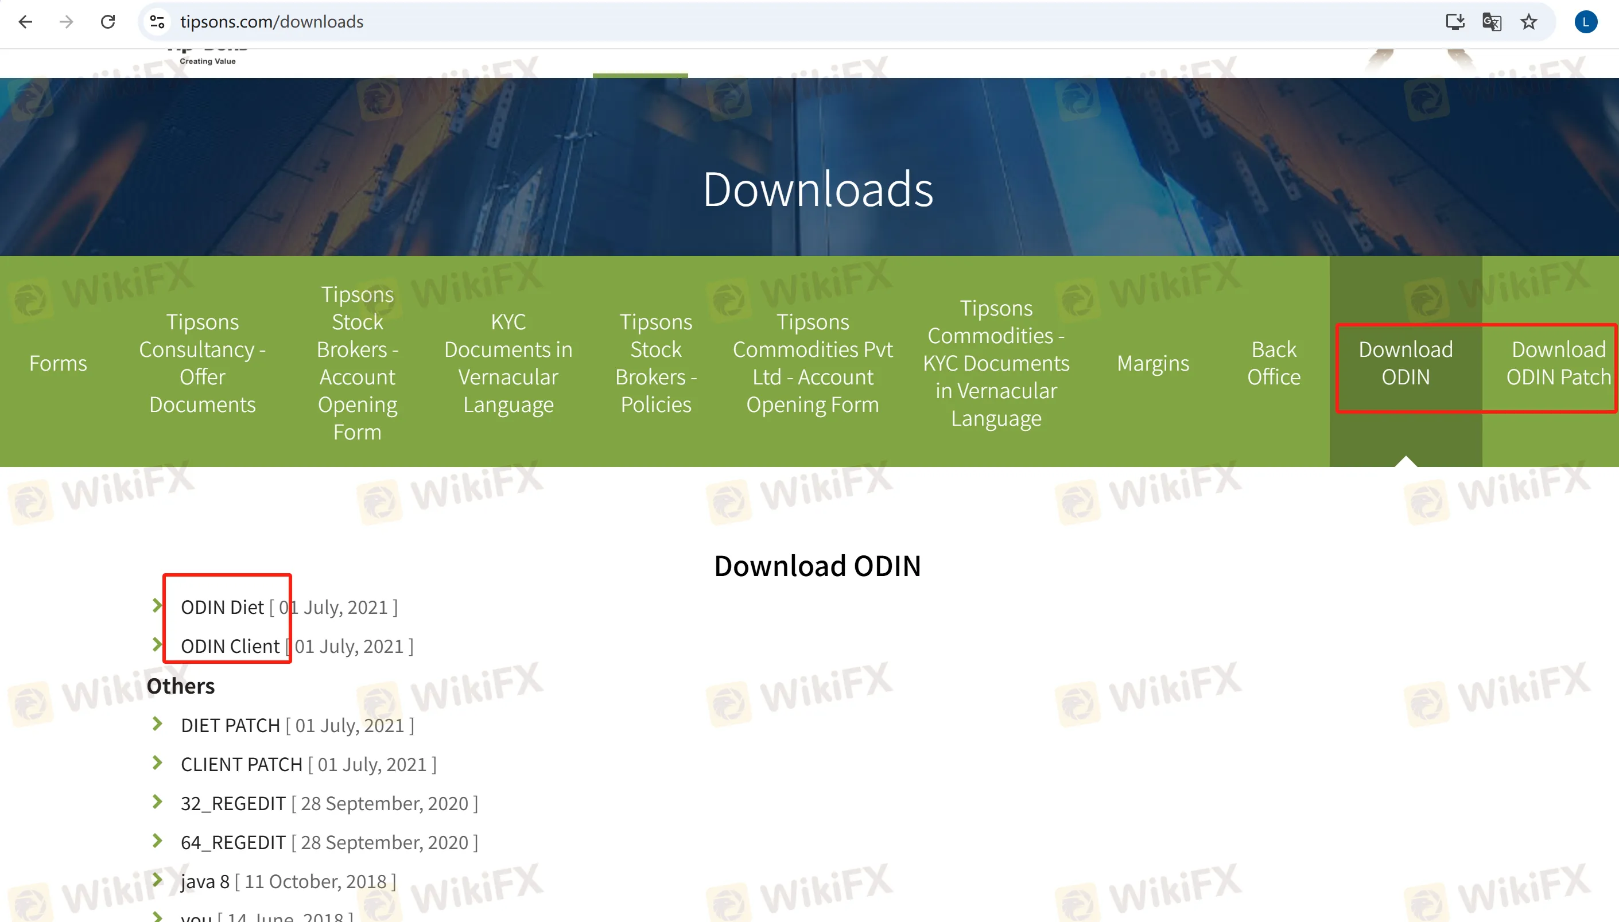
Task: Click inside the browser address bar
Action: pos(444,22)
